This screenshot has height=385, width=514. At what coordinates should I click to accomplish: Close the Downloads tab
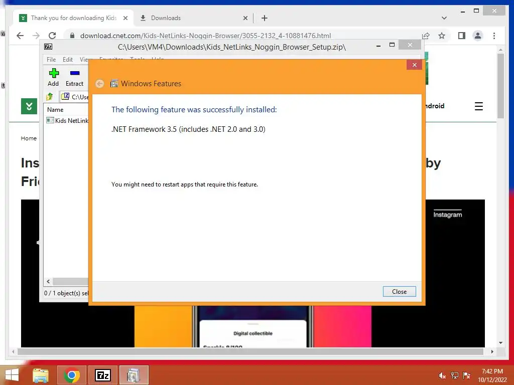click(245, 19)
